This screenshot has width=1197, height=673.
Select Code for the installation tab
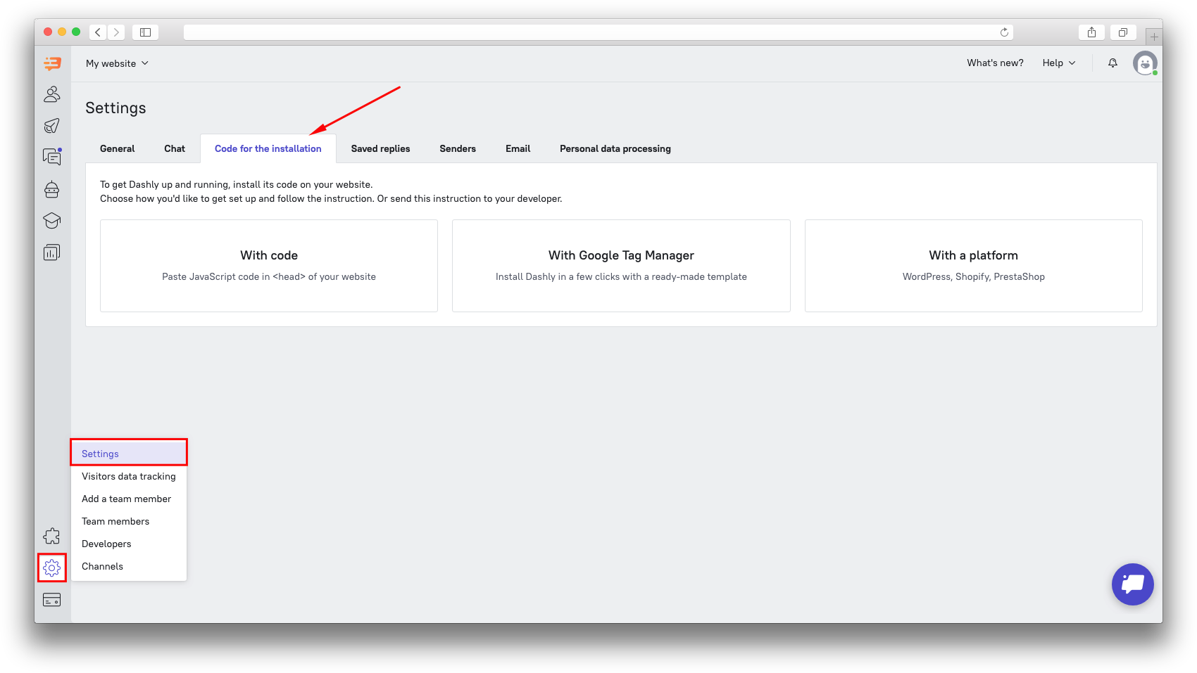pos(268,149)
